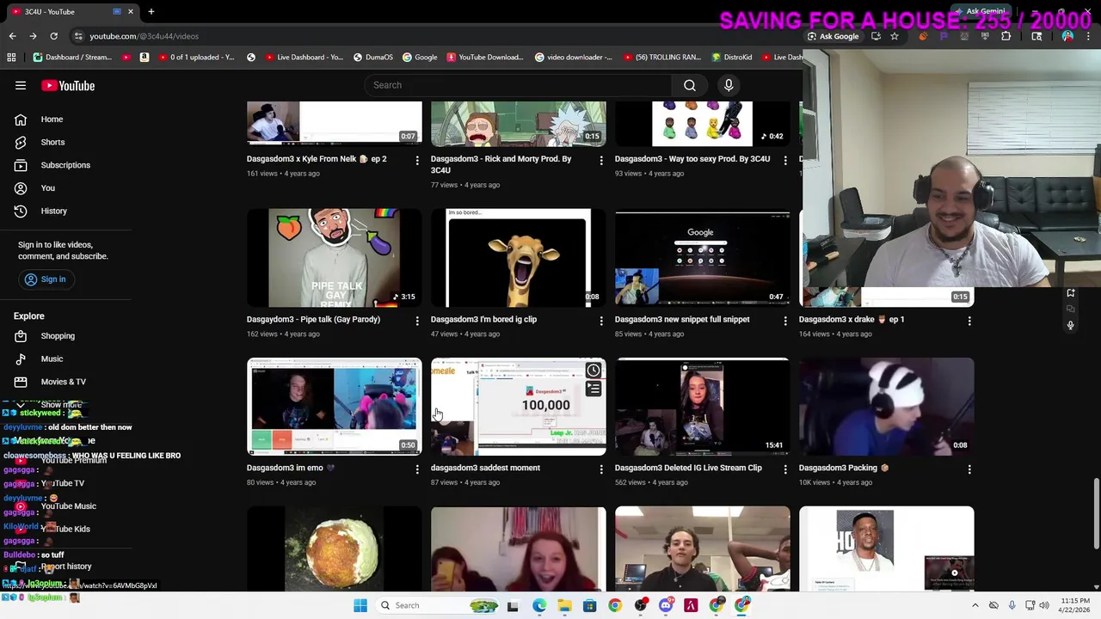Focus the YouTube Search input field
1101x619 pixels.
pyautogui.click(x=519, y=85)
